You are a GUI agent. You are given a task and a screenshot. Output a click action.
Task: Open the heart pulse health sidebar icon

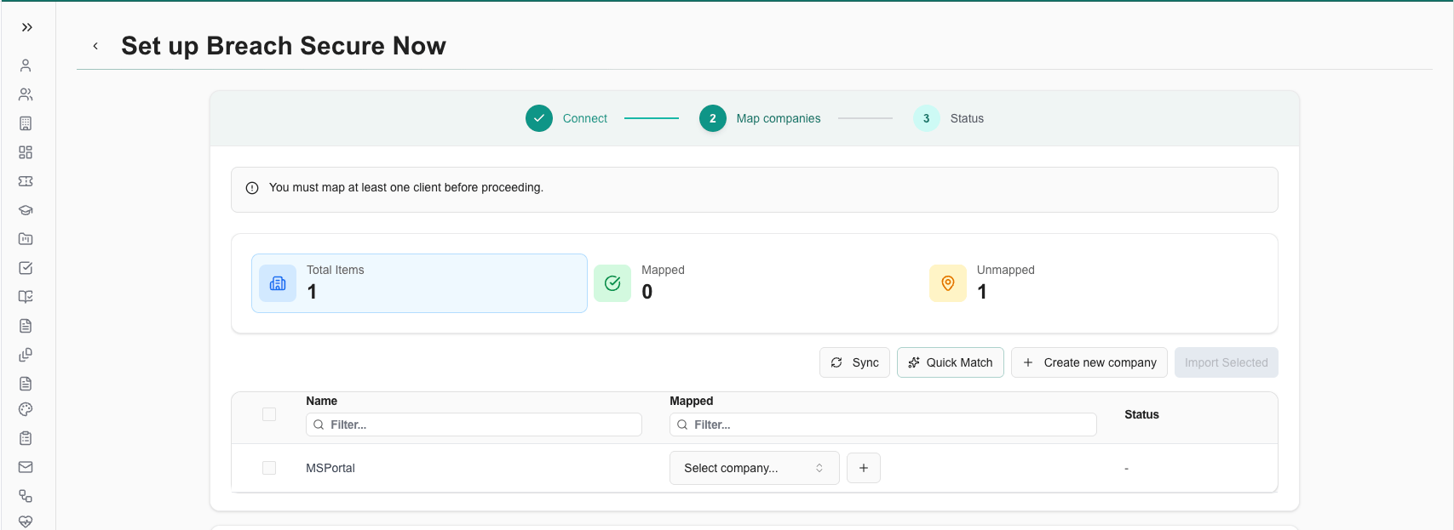(x=26, y=521)
